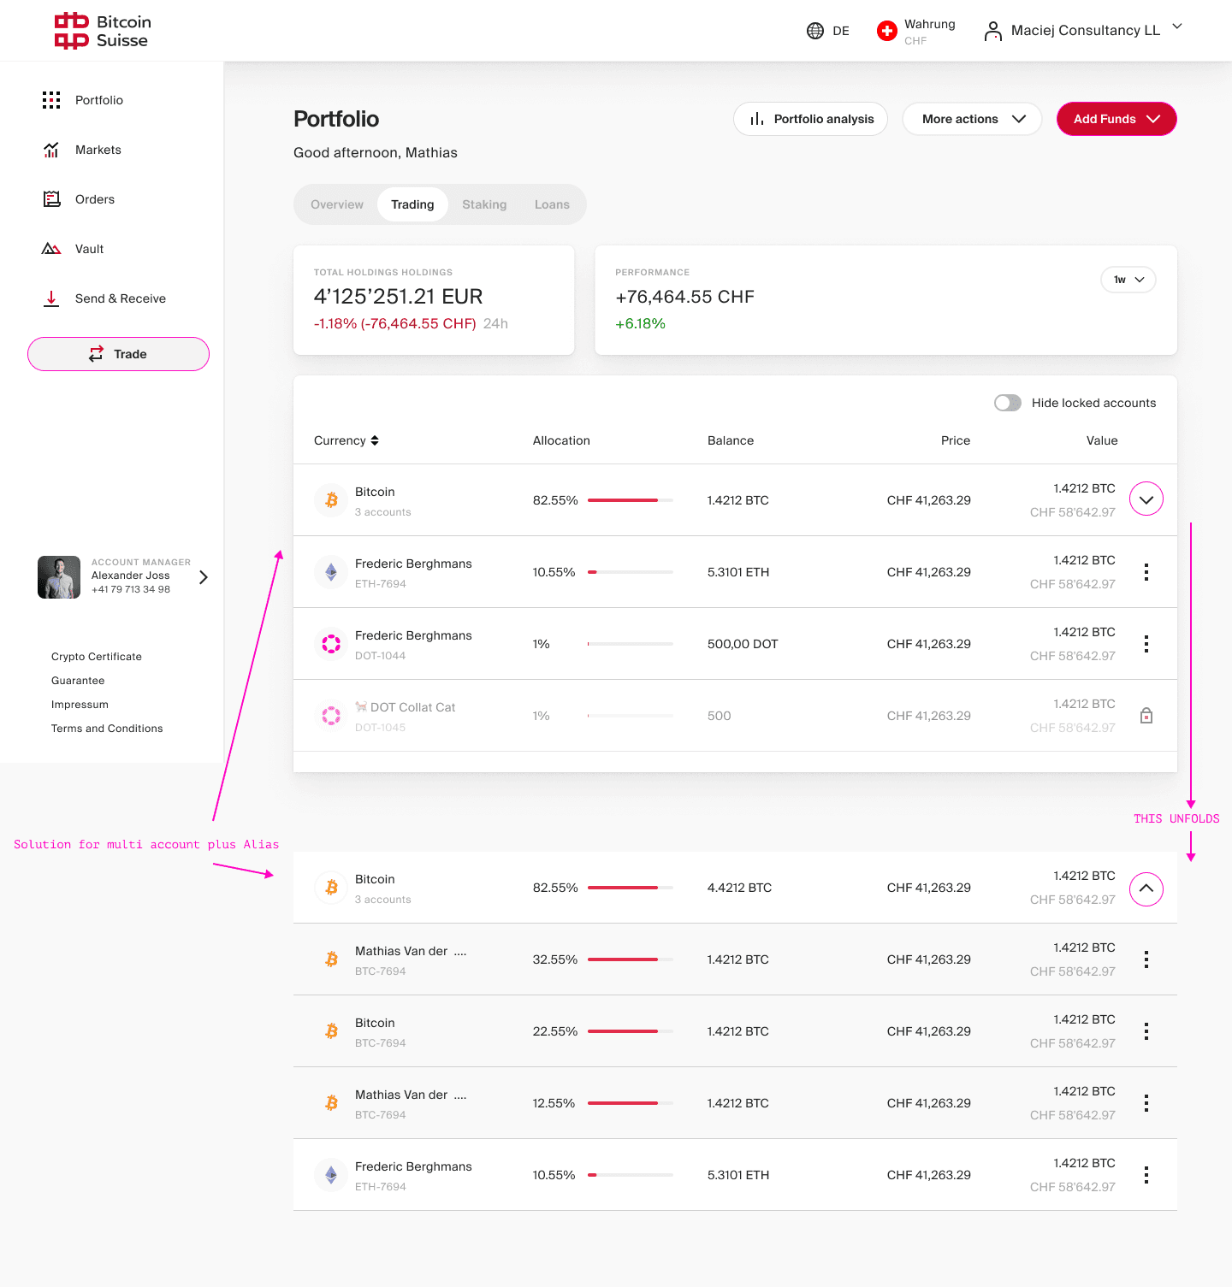
Task: Click the Polkadot icon for DOT-1044
Action: point(331,644)
